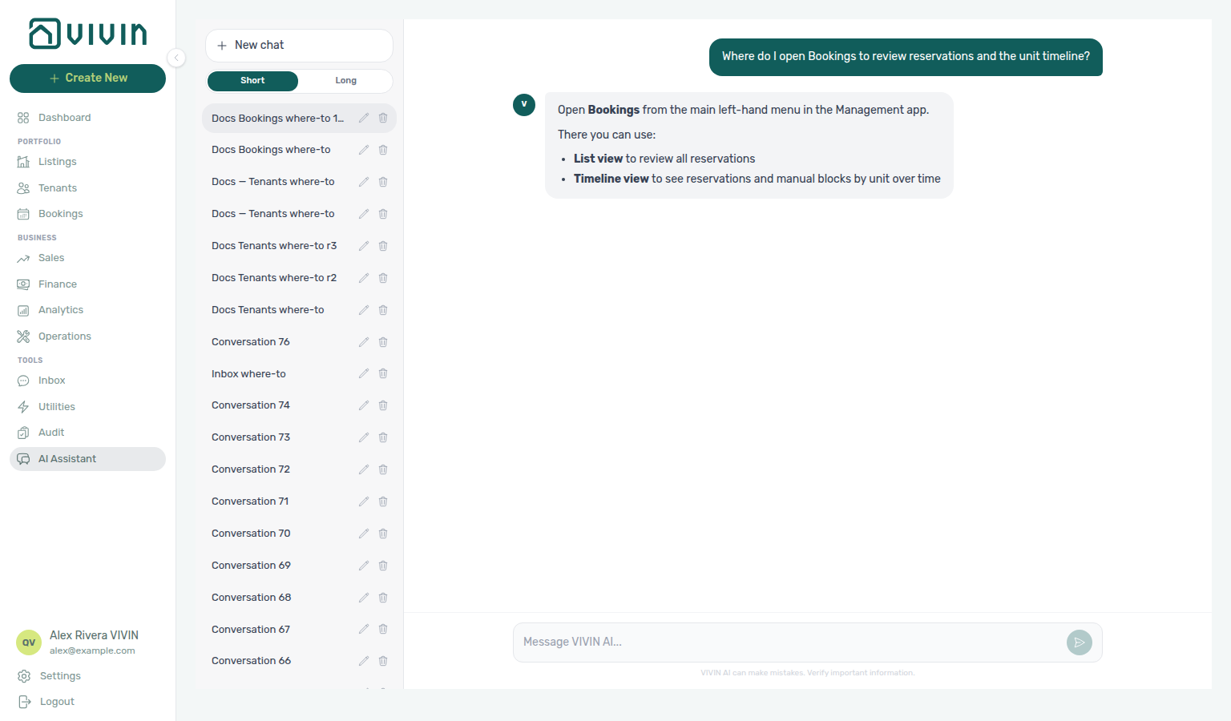The height and width of the screenshot is (721, 1231).
Task: Open Conversation 71
Action: (250, 501)
